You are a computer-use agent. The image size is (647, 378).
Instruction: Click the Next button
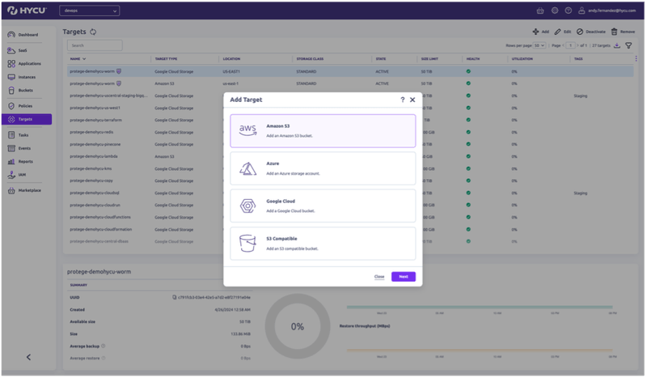click(x=404, y=277)
